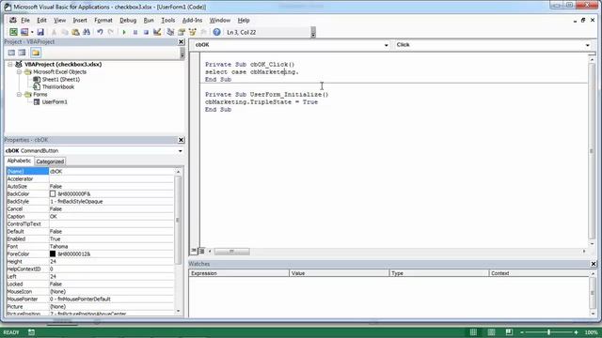
Task: Open the Add-Ins menu
Action: pos(192,21)
